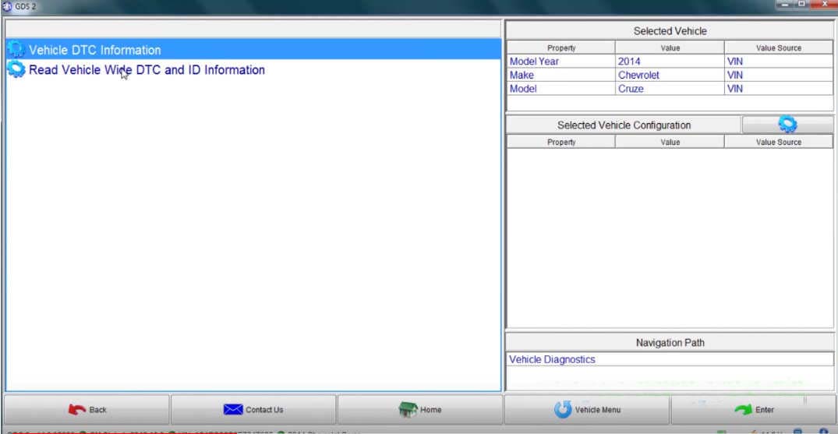This screenshot has height=434, width=838.
Task: Click the Make property cell
Action: [x=561, y=76]
